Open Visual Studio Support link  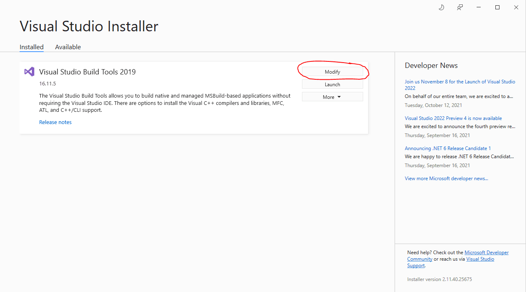coord(451,262)
